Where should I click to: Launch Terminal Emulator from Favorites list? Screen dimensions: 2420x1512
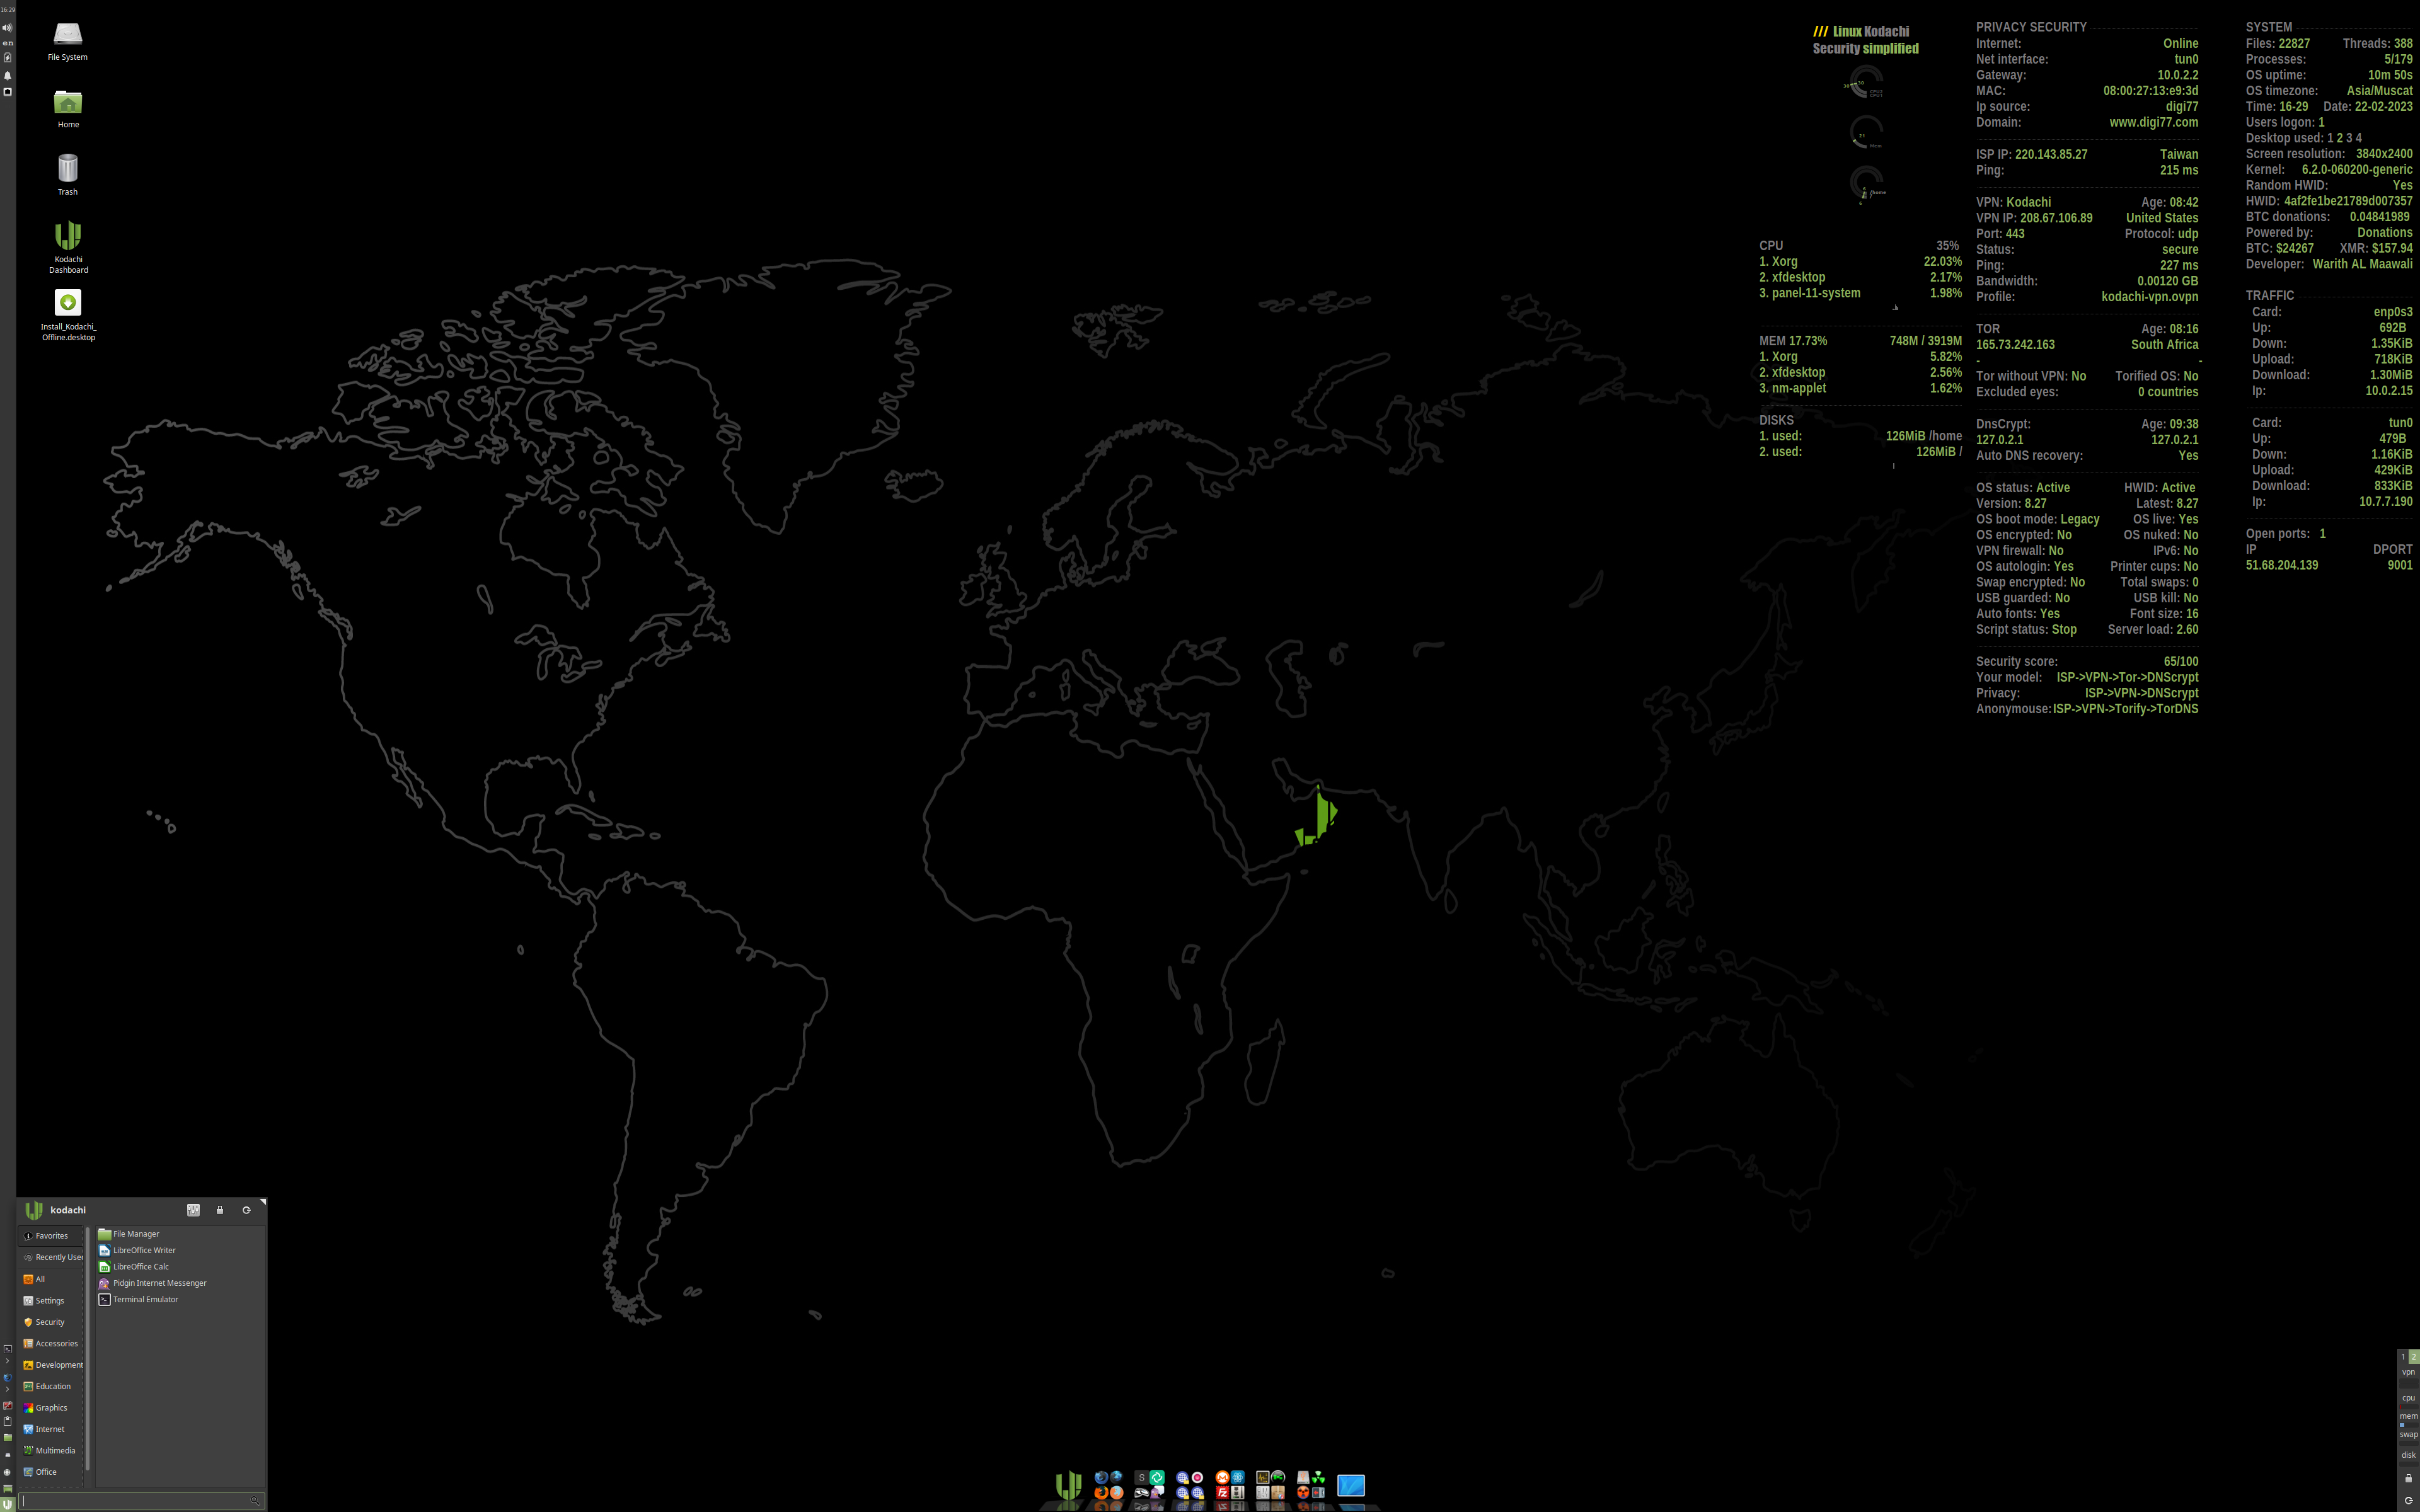point(145,1299)
